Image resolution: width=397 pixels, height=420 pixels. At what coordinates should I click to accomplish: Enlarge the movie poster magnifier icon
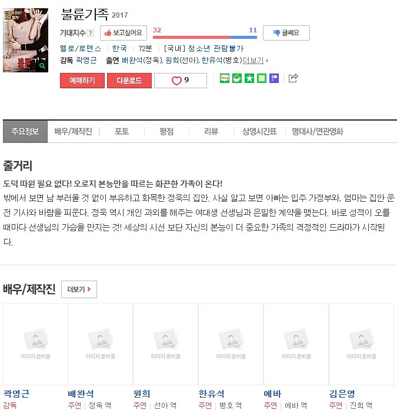point(42,66)
